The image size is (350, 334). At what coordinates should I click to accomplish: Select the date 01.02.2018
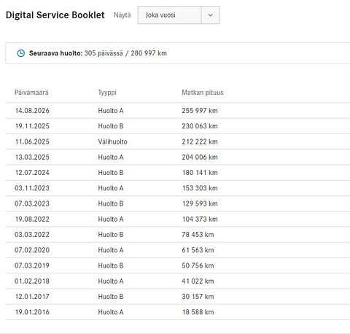click(32, 281)
